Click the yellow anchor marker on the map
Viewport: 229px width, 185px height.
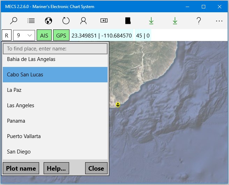[x=118, y=105]
